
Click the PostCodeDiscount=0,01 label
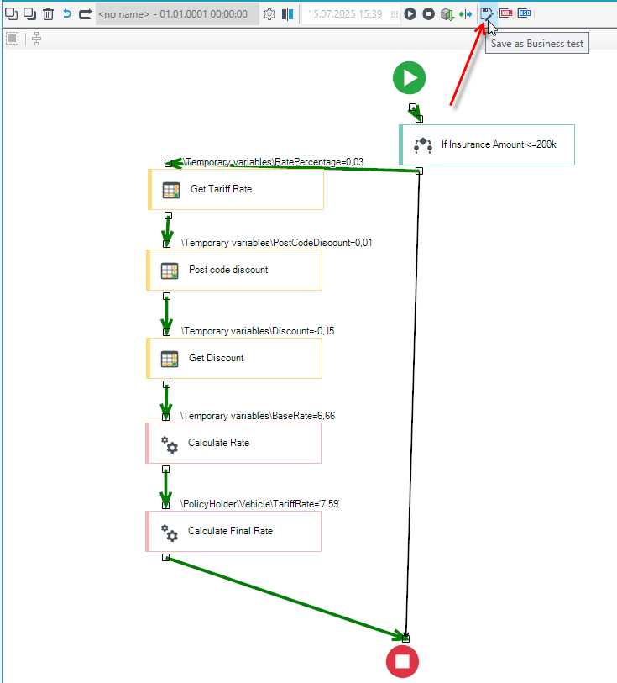(277, 243)
